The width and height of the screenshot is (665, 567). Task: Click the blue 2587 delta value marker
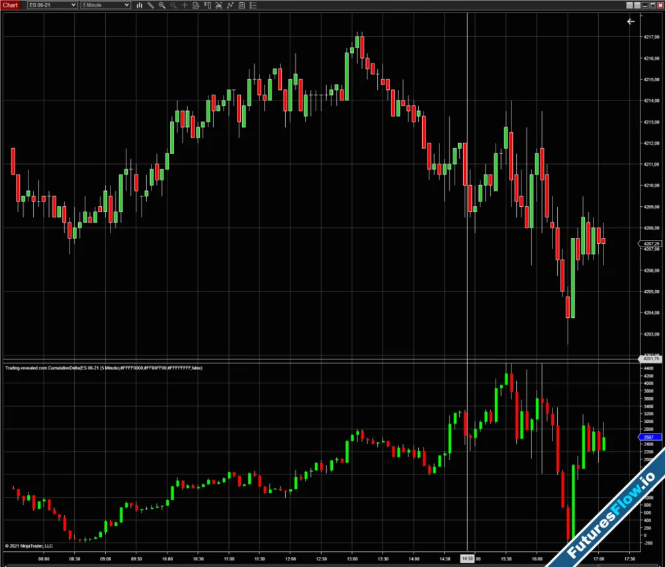point(647,437)
